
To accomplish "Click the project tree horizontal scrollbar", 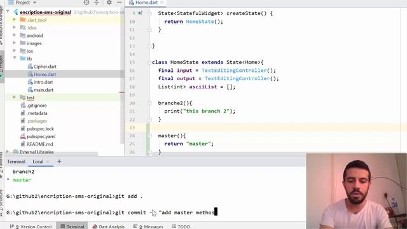I will (52, 154).
